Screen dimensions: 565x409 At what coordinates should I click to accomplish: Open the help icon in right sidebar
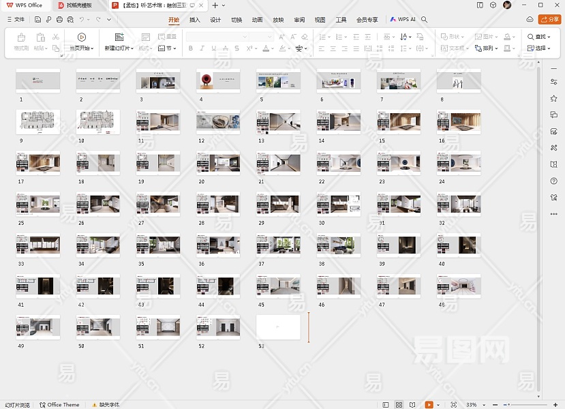pos(554,181)
